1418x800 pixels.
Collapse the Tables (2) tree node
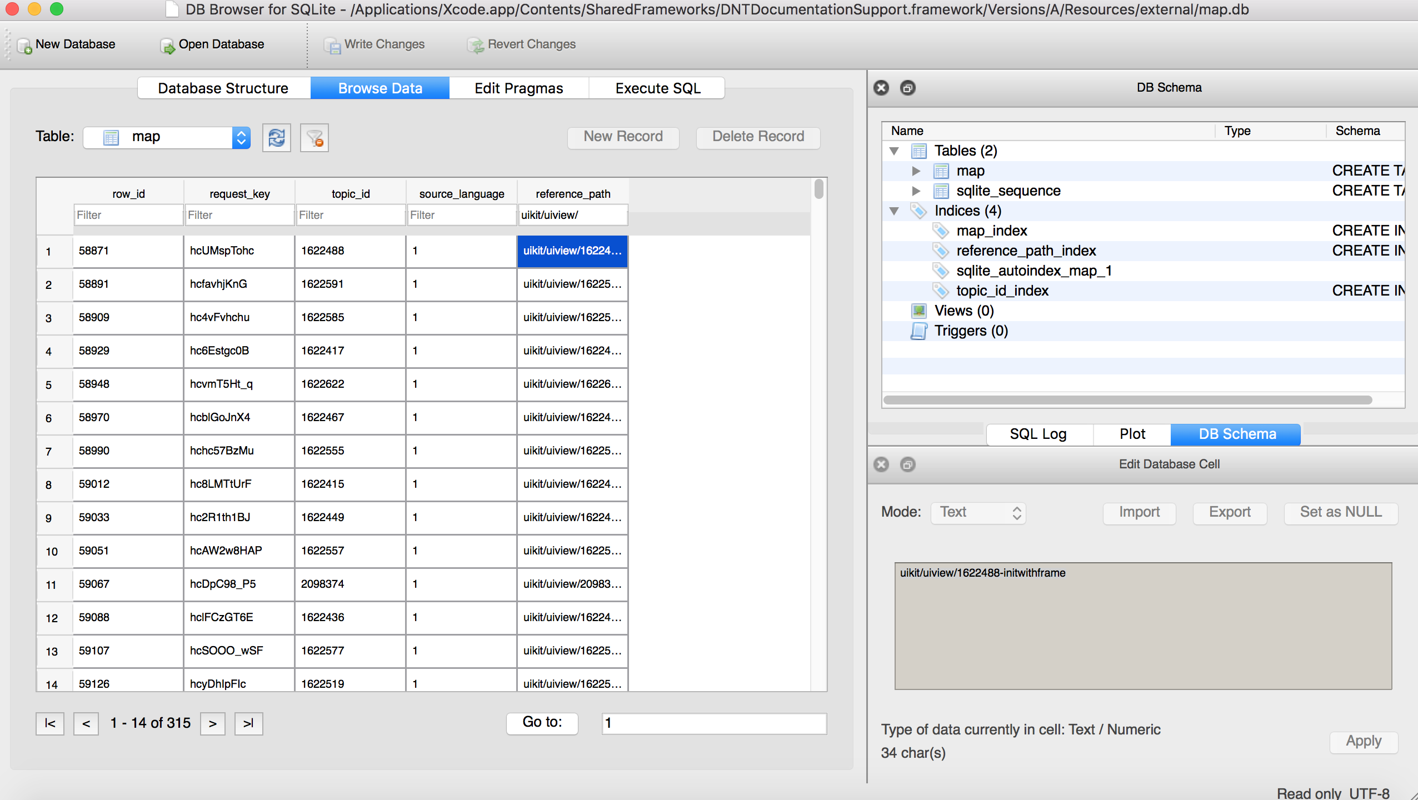click(894, 151)
